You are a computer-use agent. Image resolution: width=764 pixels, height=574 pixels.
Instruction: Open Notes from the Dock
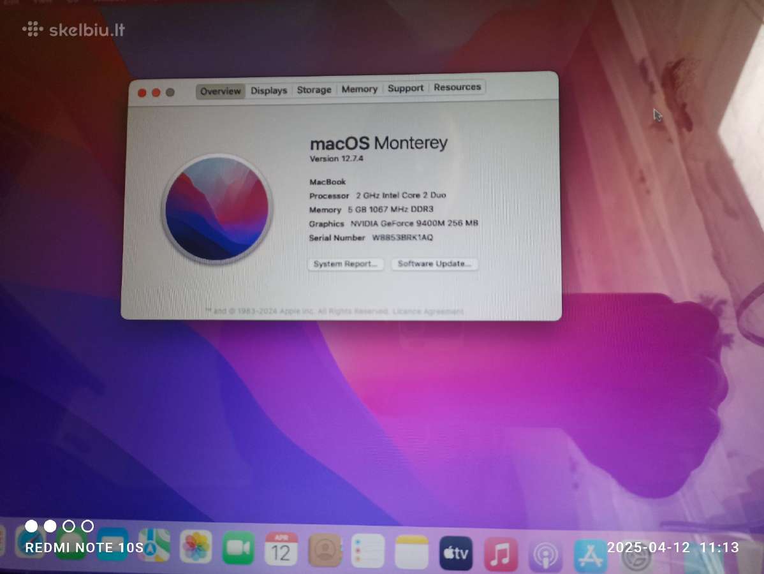(412, 552)
